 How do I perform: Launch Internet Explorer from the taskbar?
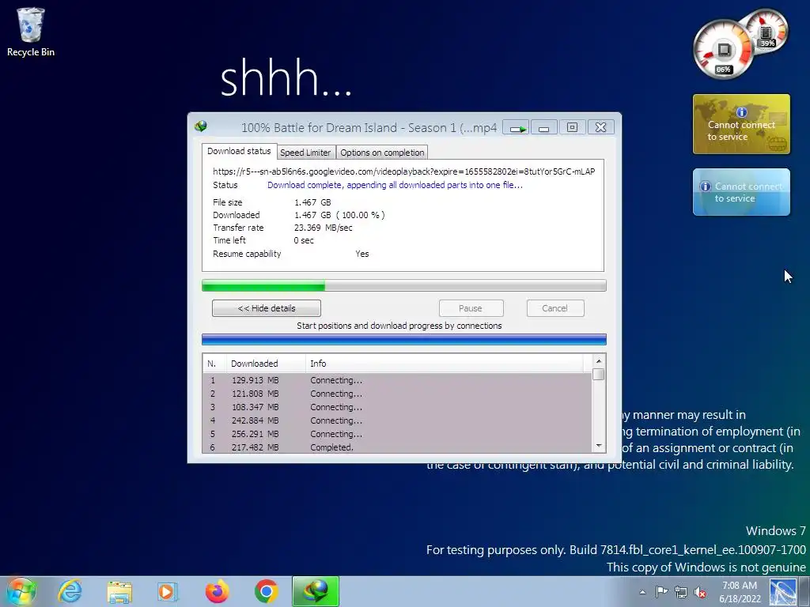tap(70, 591)
